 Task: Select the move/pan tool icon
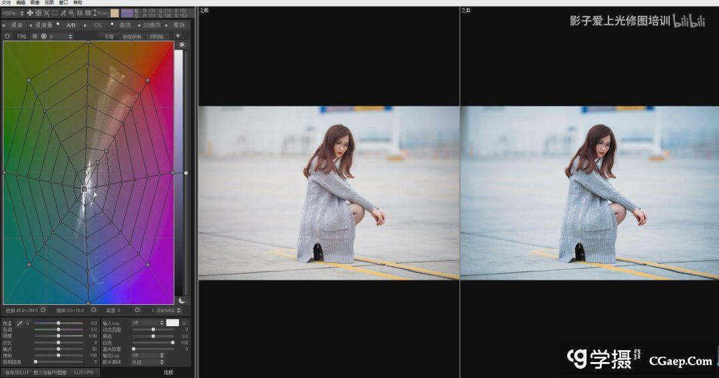pyautogui.click(x=30, y=13)
